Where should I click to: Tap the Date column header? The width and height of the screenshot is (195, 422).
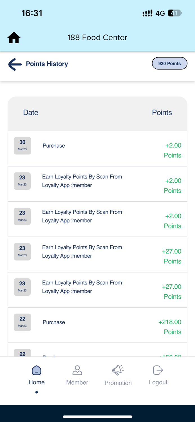coord(31,113)
